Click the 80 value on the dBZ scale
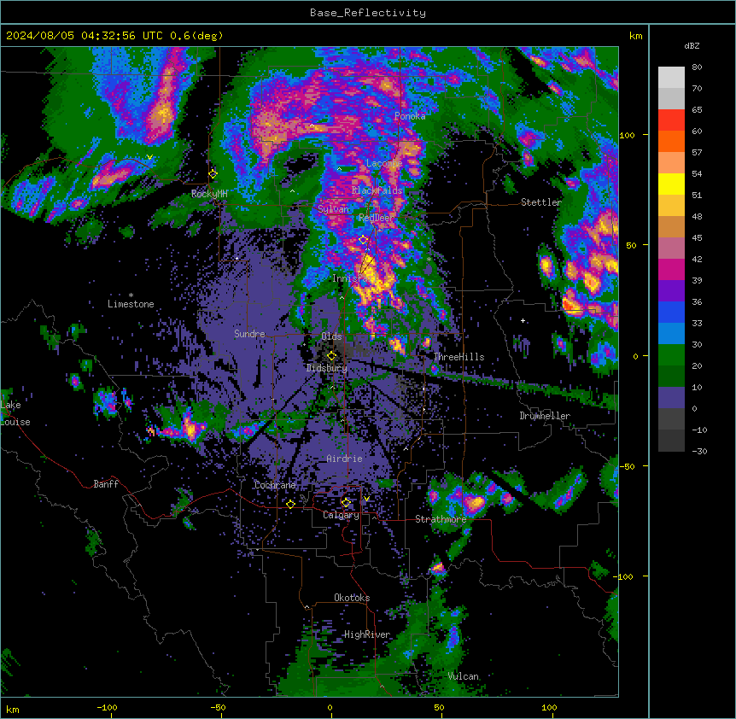Image resolution: width=736 pixels, height=719 pixels. 697,67
